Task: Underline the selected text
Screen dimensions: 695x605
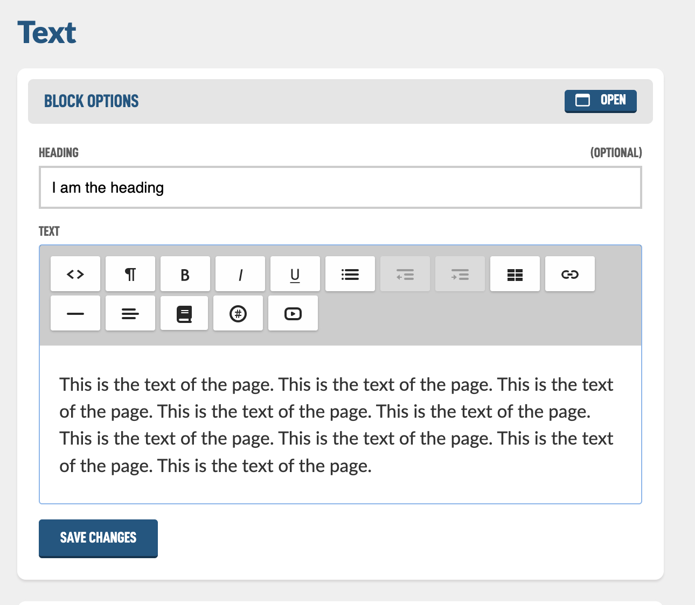Action: point(295,274)
